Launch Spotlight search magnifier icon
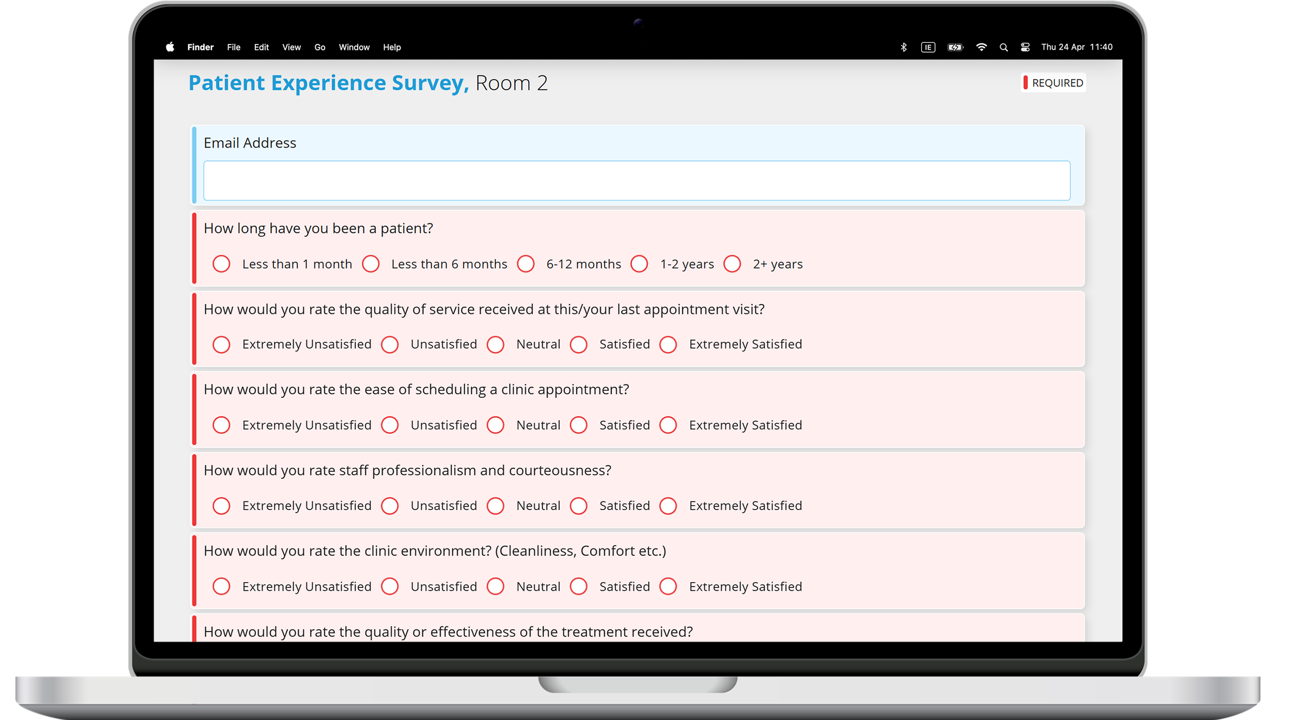Viewport: 1292px width, 720px height. click(1004, 47)
